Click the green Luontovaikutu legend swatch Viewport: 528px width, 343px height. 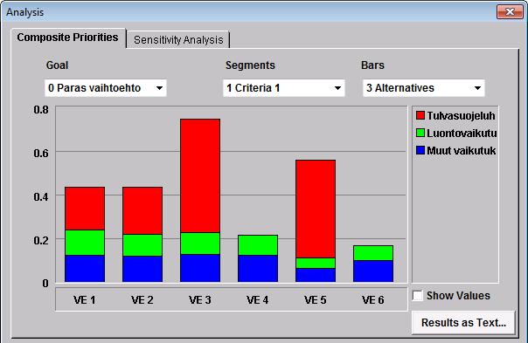coord(420,133)
